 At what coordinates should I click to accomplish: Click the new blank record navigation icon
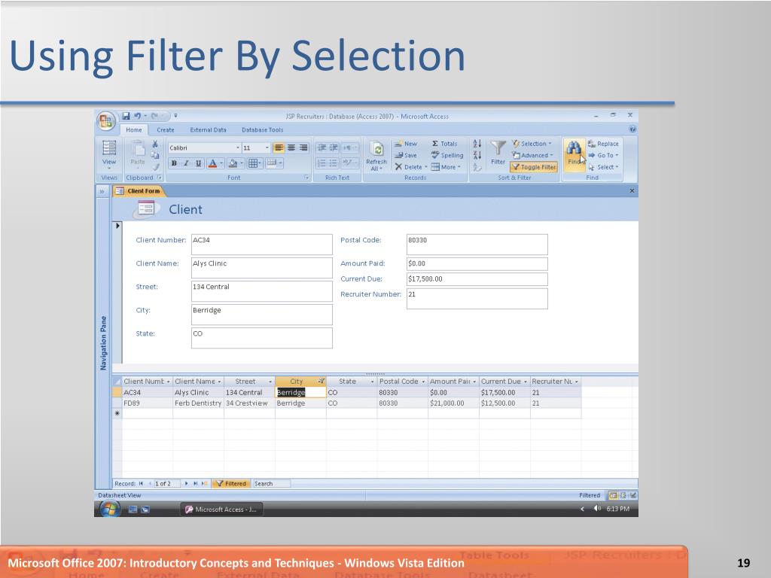[204, 484]
